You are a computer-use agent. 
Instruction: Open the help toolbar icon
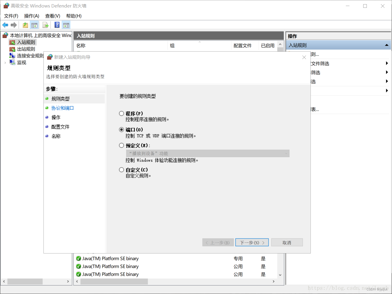pyautogui.click(x=57, y=25)
